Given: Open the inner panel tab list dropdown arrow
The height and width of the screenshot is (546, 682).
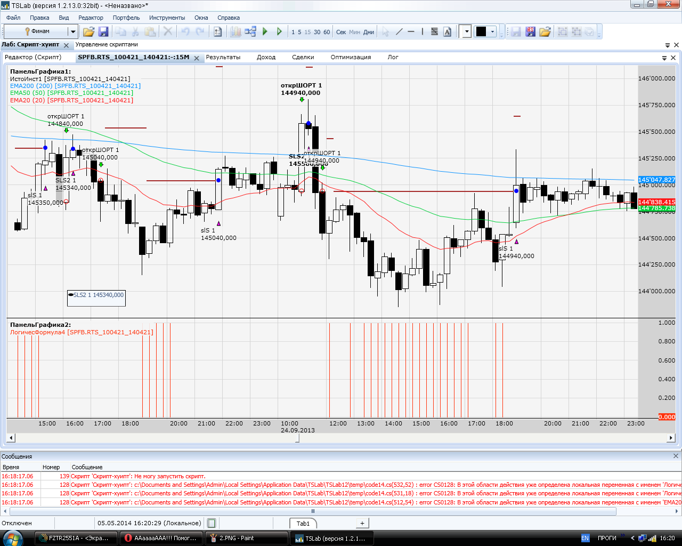Looking at the screenshot, I should [x=664, y=58].
